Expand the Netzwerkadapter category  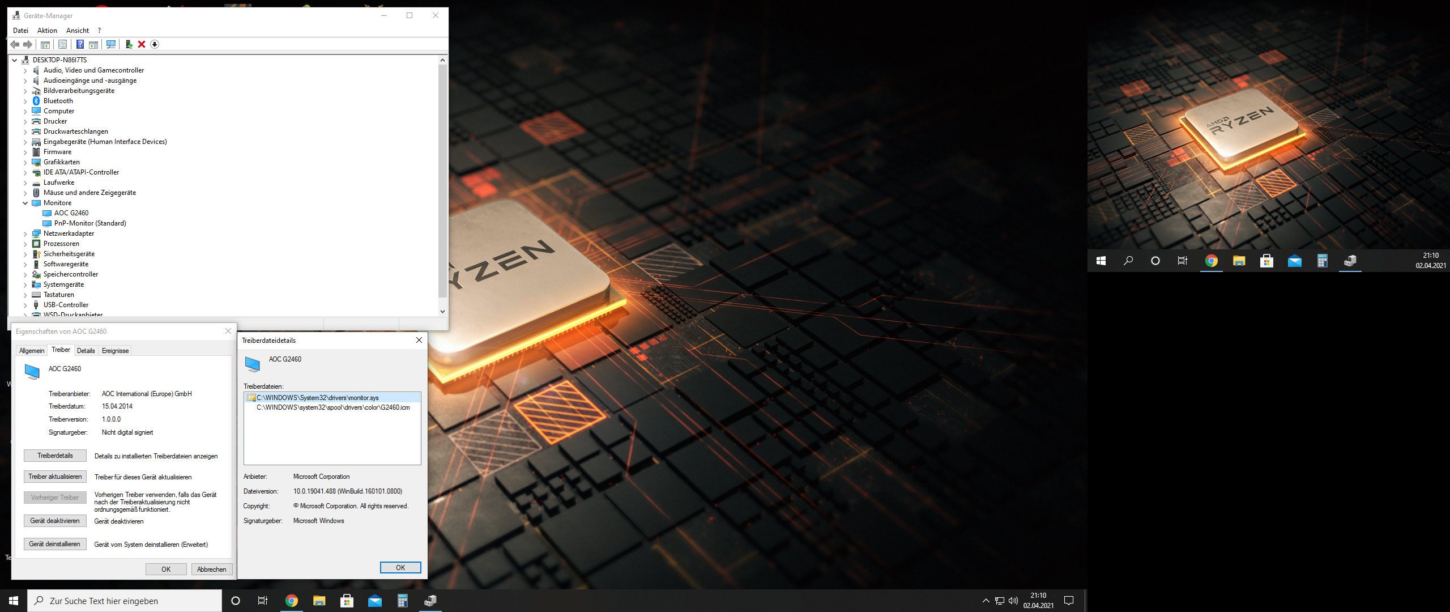[x=25, y=234]
